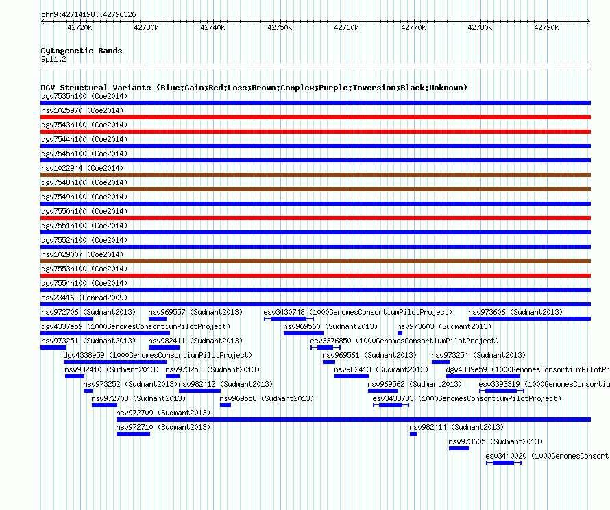Screen dimensions: 610x510
Task: Click the dgv7554n100 (Coe2014) label
Action: pos(84,283)
